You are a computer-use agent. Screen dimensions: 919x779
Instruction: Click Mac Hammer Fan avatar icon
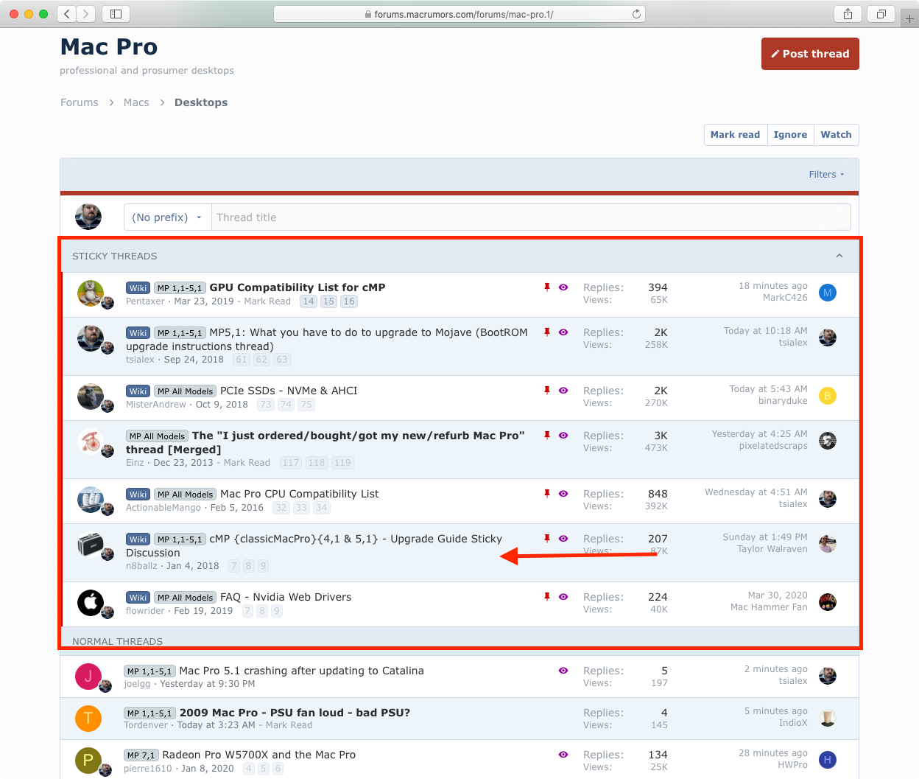pyautogui.click(x=828, y=602)
